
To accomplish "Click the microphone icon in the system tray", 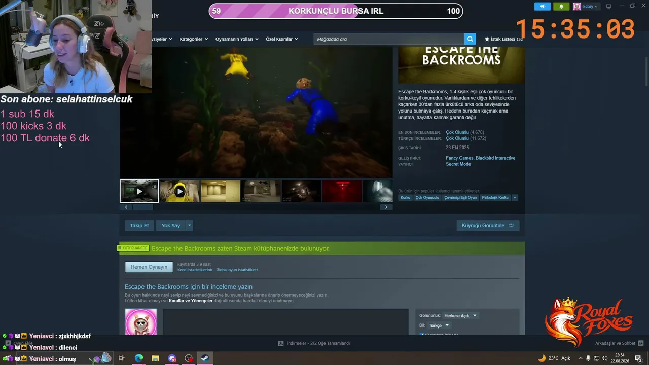I will (x=588, y=358).
